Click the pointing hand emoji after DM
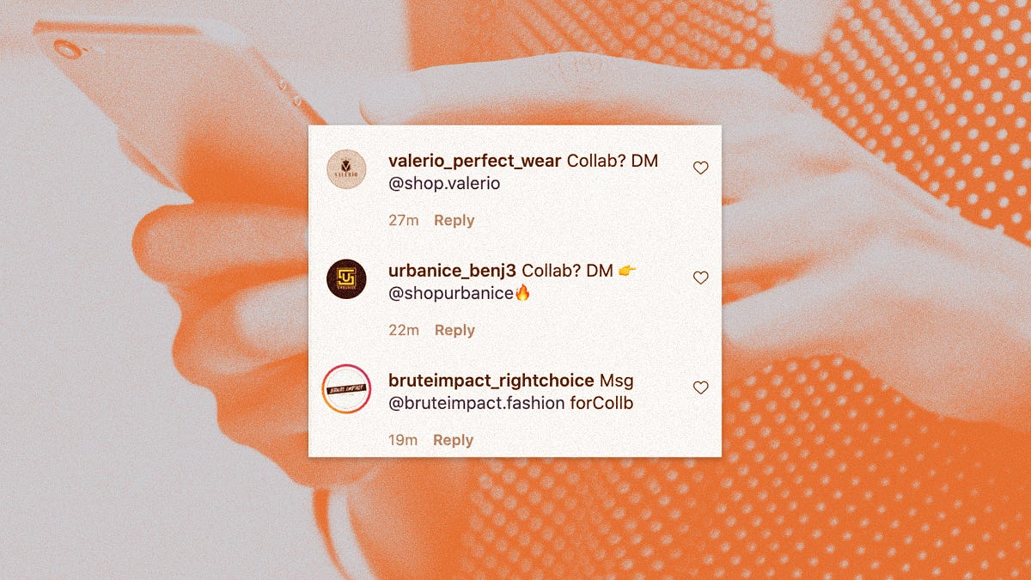The height and width of the screenshot is (580, 1031). click(x=627, y=271)
